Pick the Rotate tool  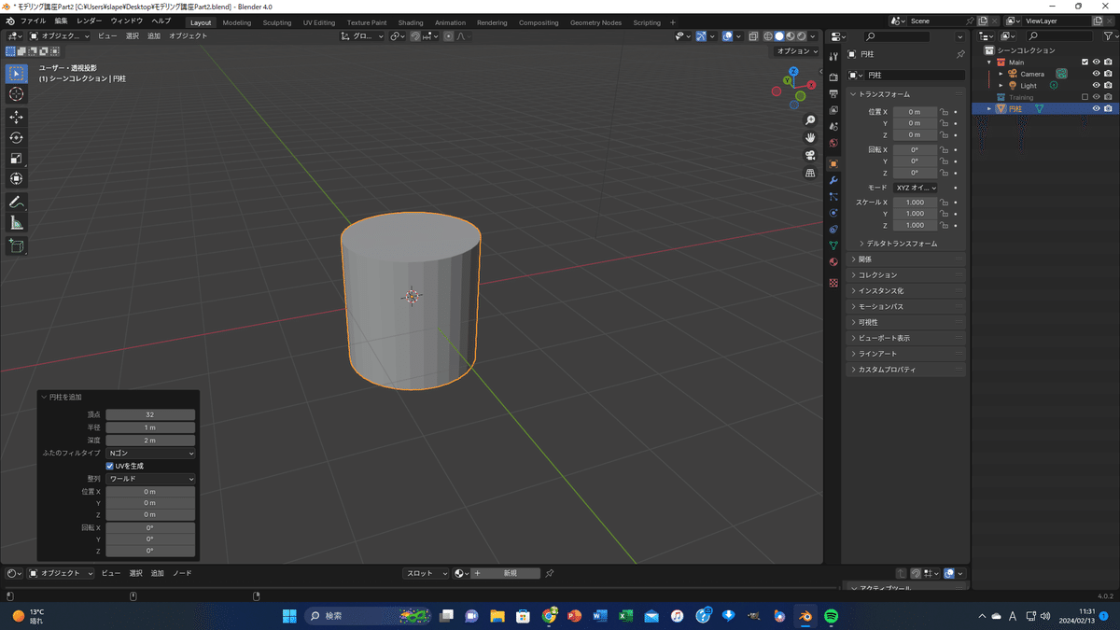point(17,138)
